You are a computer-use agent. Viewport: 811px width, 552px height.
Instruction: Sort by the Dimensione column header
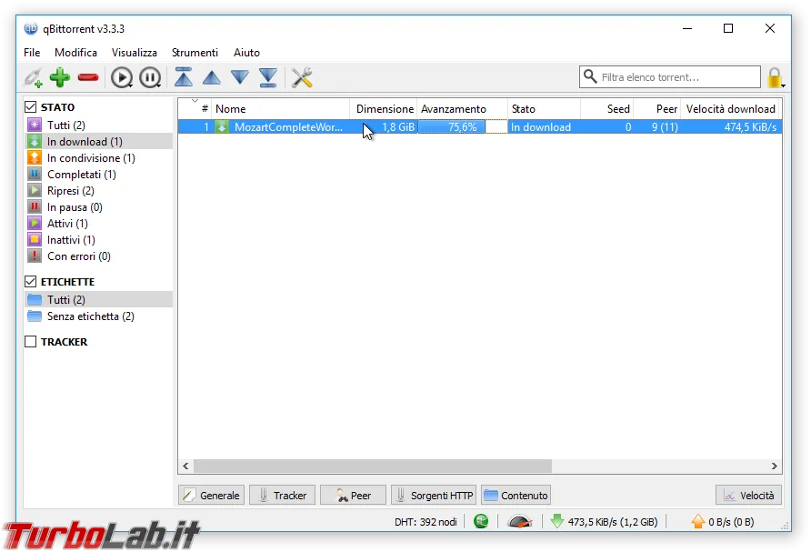(384, 108)
